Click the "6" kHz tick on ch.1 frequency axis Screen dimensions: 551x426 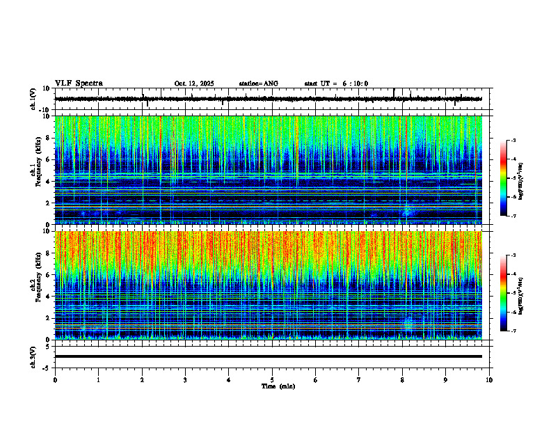coord(49,159)
